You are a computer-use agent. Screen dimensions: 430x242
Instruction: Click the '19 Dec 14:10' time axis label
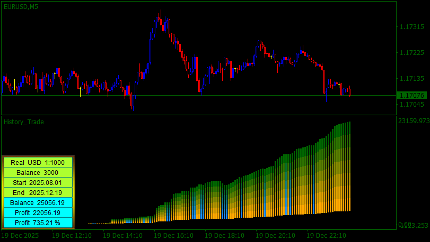click(x=122, y=236)
